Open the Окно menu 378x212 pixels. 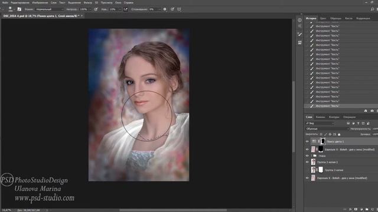coord(118,2)
